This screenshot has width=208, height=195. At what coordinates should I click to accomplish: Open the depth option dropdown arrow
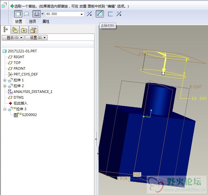[x=42, y=14]
